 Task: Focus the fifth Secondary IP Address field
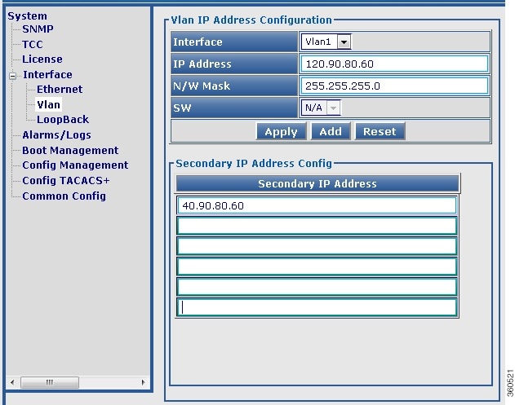[317, 287]
